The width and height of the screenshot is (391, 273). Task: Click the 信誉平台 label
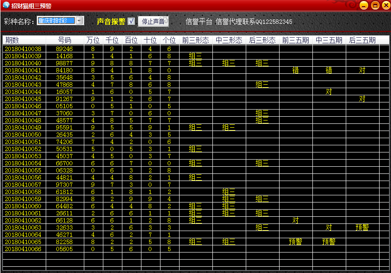[x=199, y=22]
